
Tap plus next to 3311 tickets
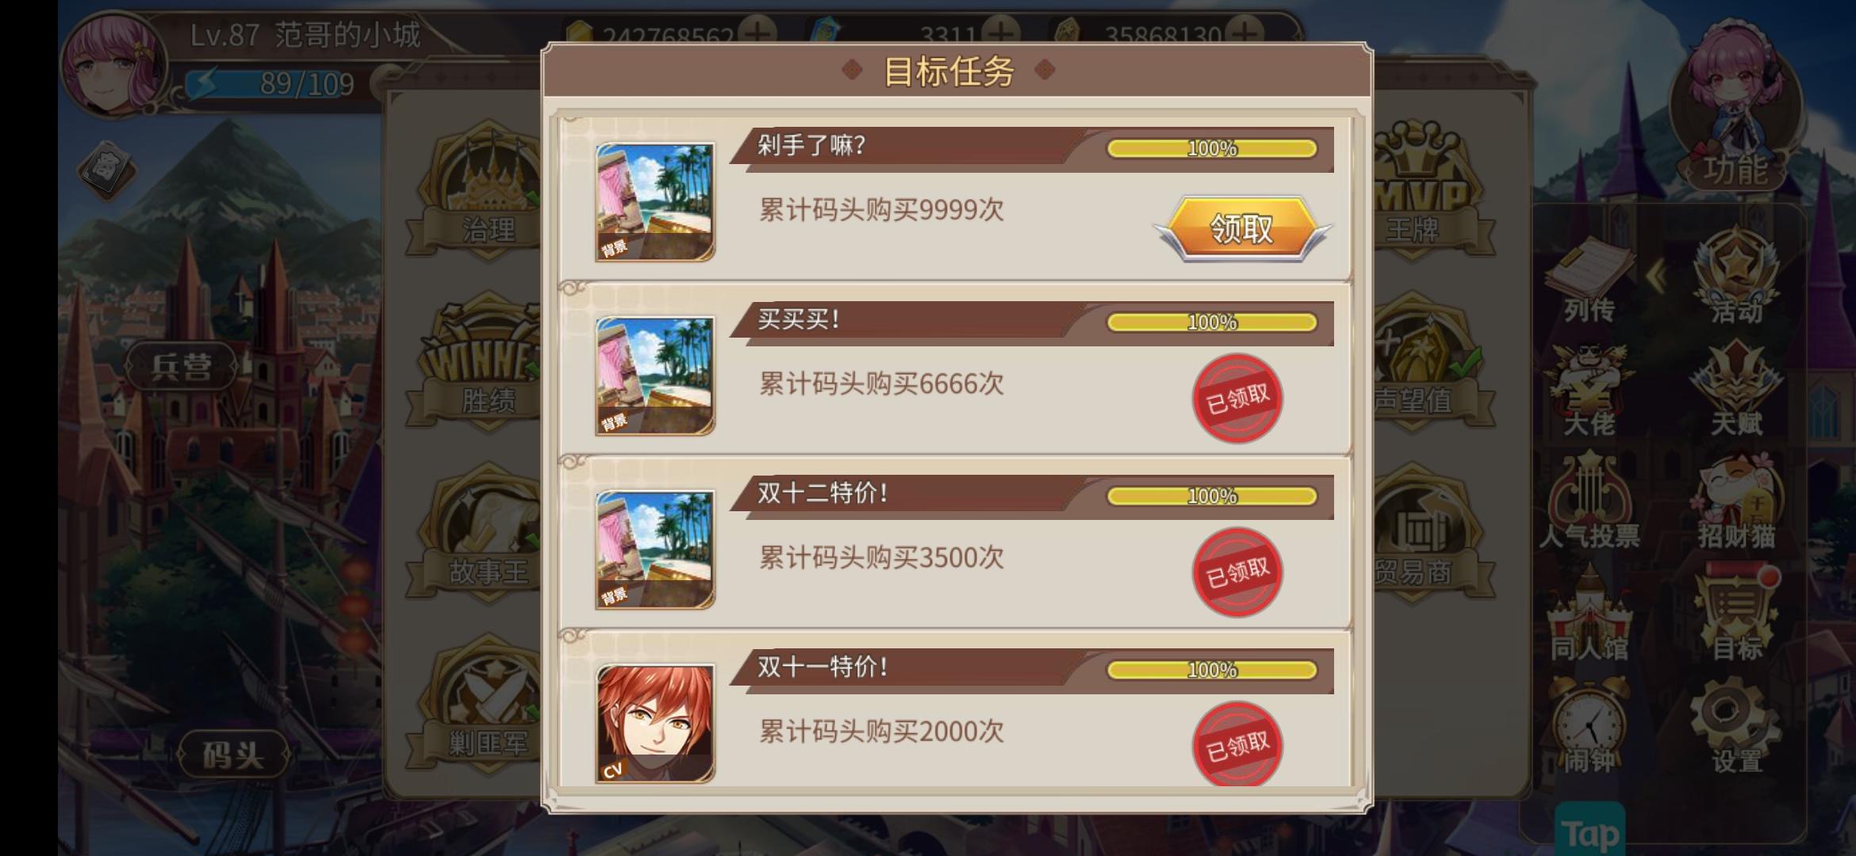[x=1001, y=33]
